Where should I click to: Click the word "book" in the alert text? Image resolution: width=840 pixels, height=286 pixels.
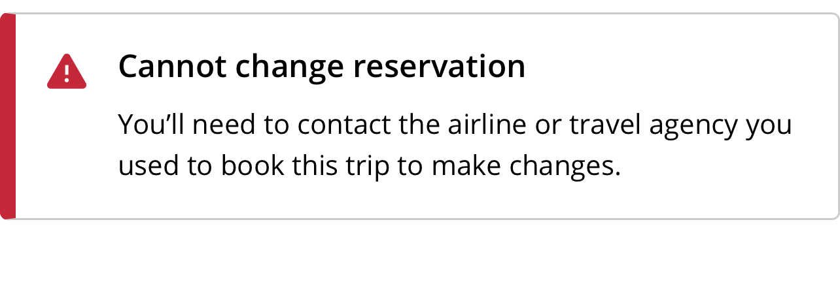[x=253, y=167]
